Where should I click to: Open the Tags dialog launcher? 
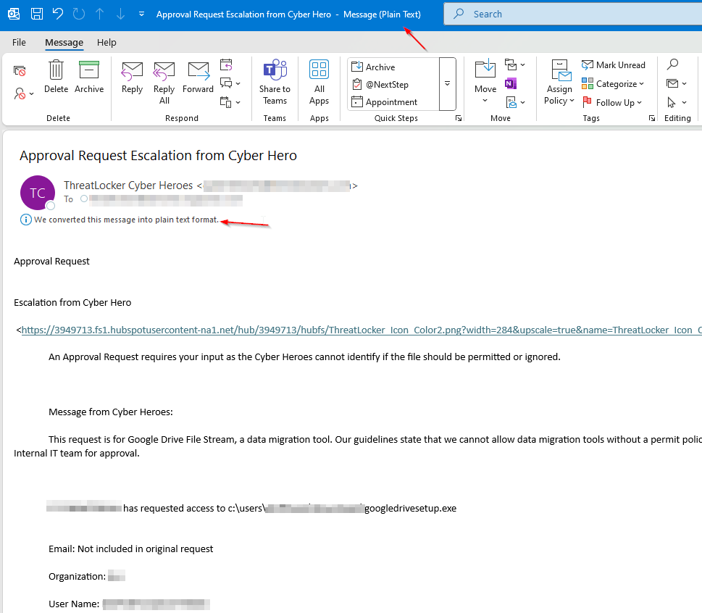[x=652, y=118]
